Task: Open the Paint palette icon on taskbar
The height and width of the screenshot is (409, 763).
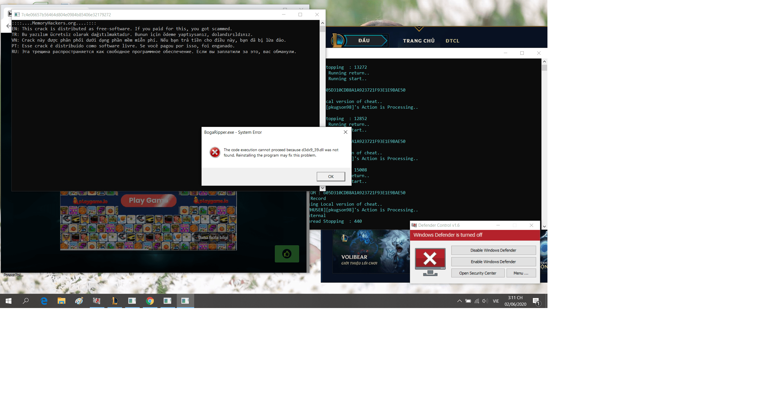Action: click(79, 301)
